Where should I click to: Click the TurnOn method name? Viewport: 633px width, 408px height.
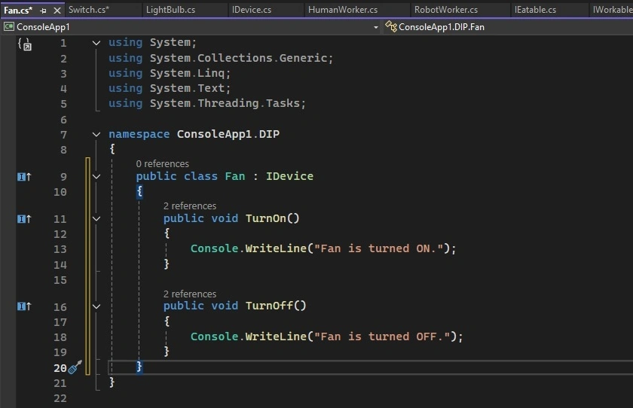tap(265, 218)
